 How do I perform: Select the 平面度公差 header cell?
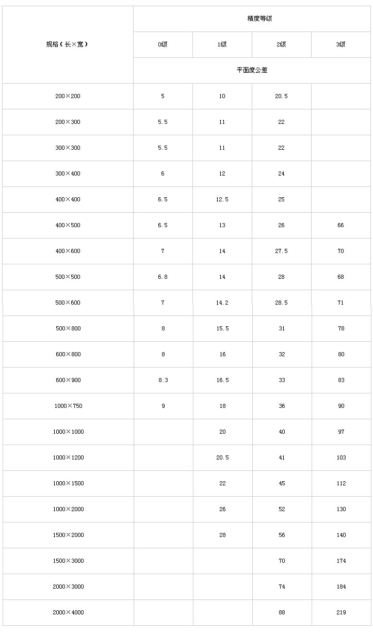[252, 70]
